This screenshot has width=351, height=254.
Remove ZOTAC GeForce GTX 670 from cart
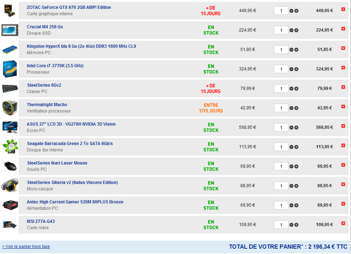[343, 9]
